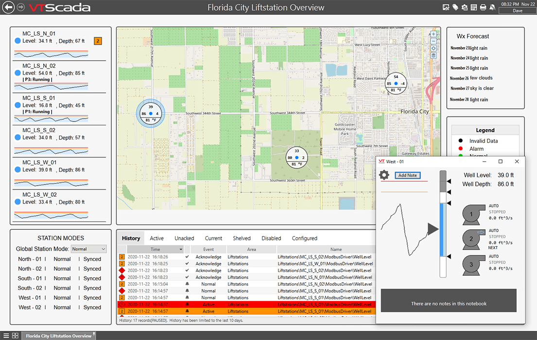Click the central map marker showing 33

click(x=296, y=157)
